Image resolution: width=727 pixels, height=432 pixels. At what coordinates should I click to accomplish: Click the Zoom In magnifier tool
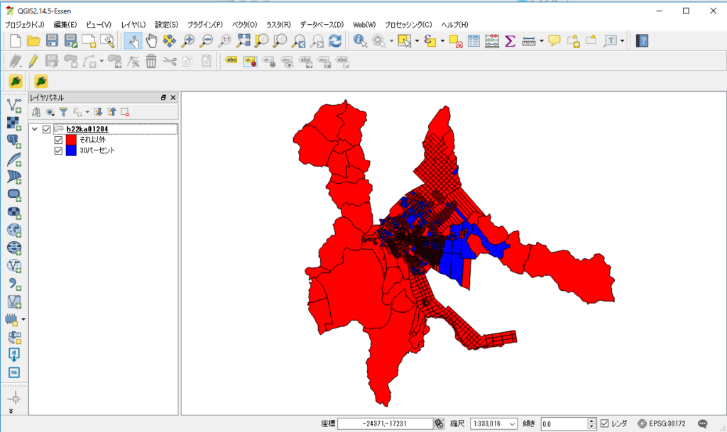pyautogui.click(x=187, y=40)
